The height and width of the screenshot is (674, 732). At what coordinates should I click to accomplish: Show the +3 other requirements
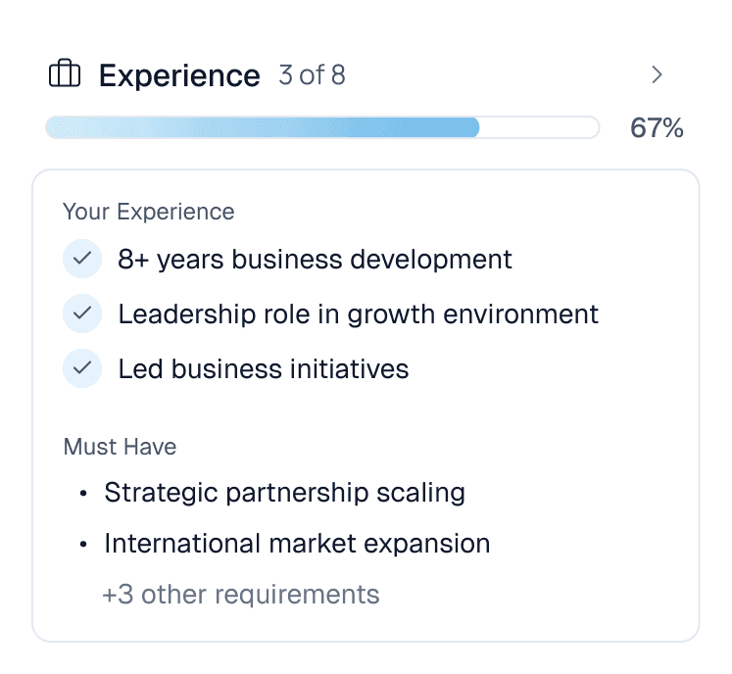point(241,595)
